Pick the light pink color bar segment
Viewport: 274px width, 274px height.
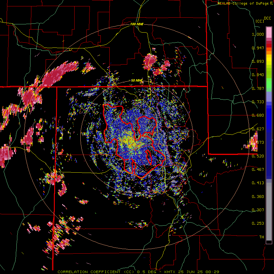269,32
